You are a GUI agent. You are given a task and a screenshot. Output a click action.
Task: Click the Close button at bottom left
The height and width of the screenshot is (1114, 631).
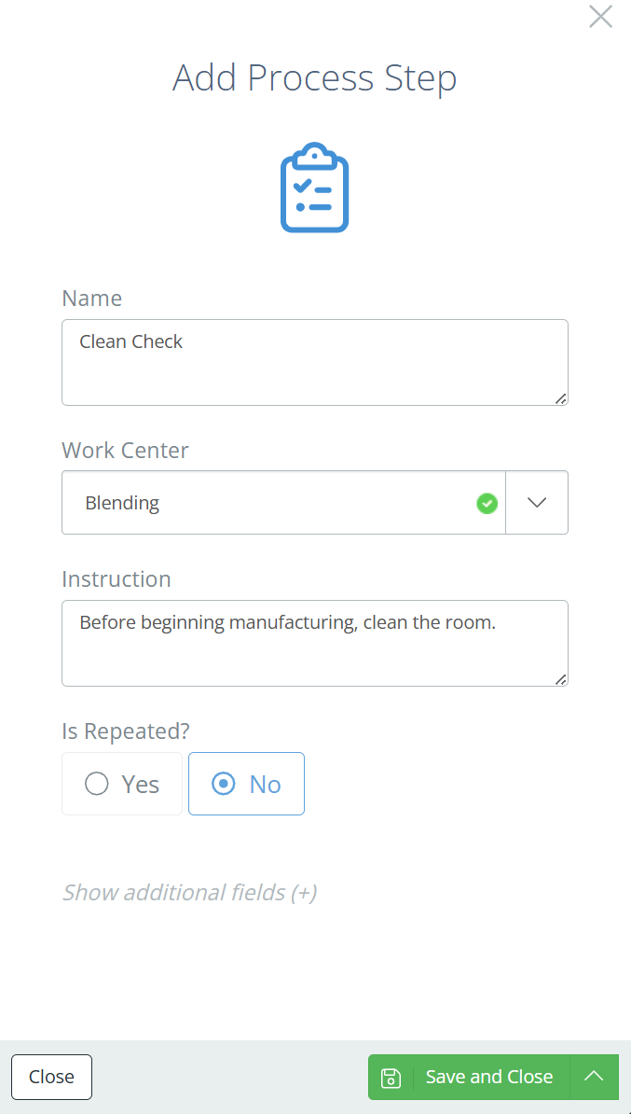pos(52,1077)
